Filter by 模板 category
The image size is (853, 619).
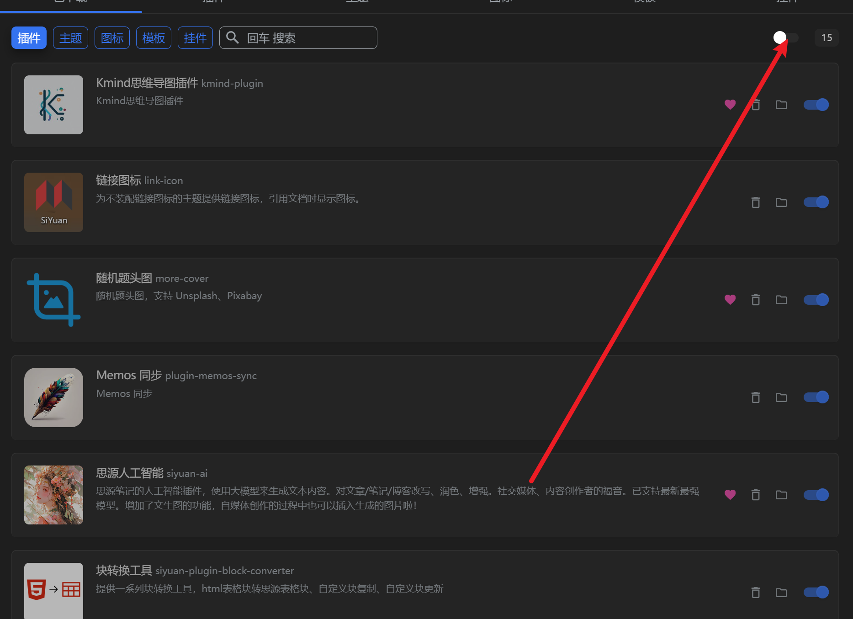[154, 37]
